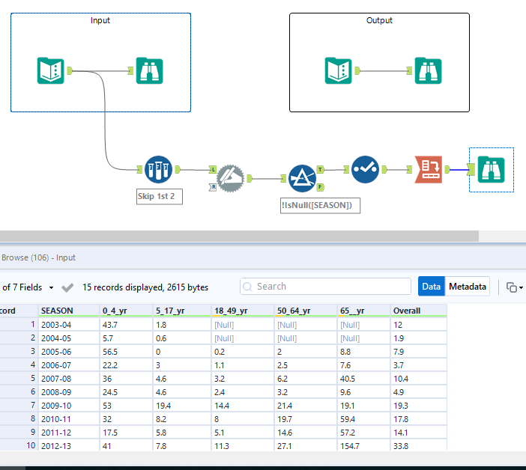Click the blue connection into the final Browse tool

459,169
